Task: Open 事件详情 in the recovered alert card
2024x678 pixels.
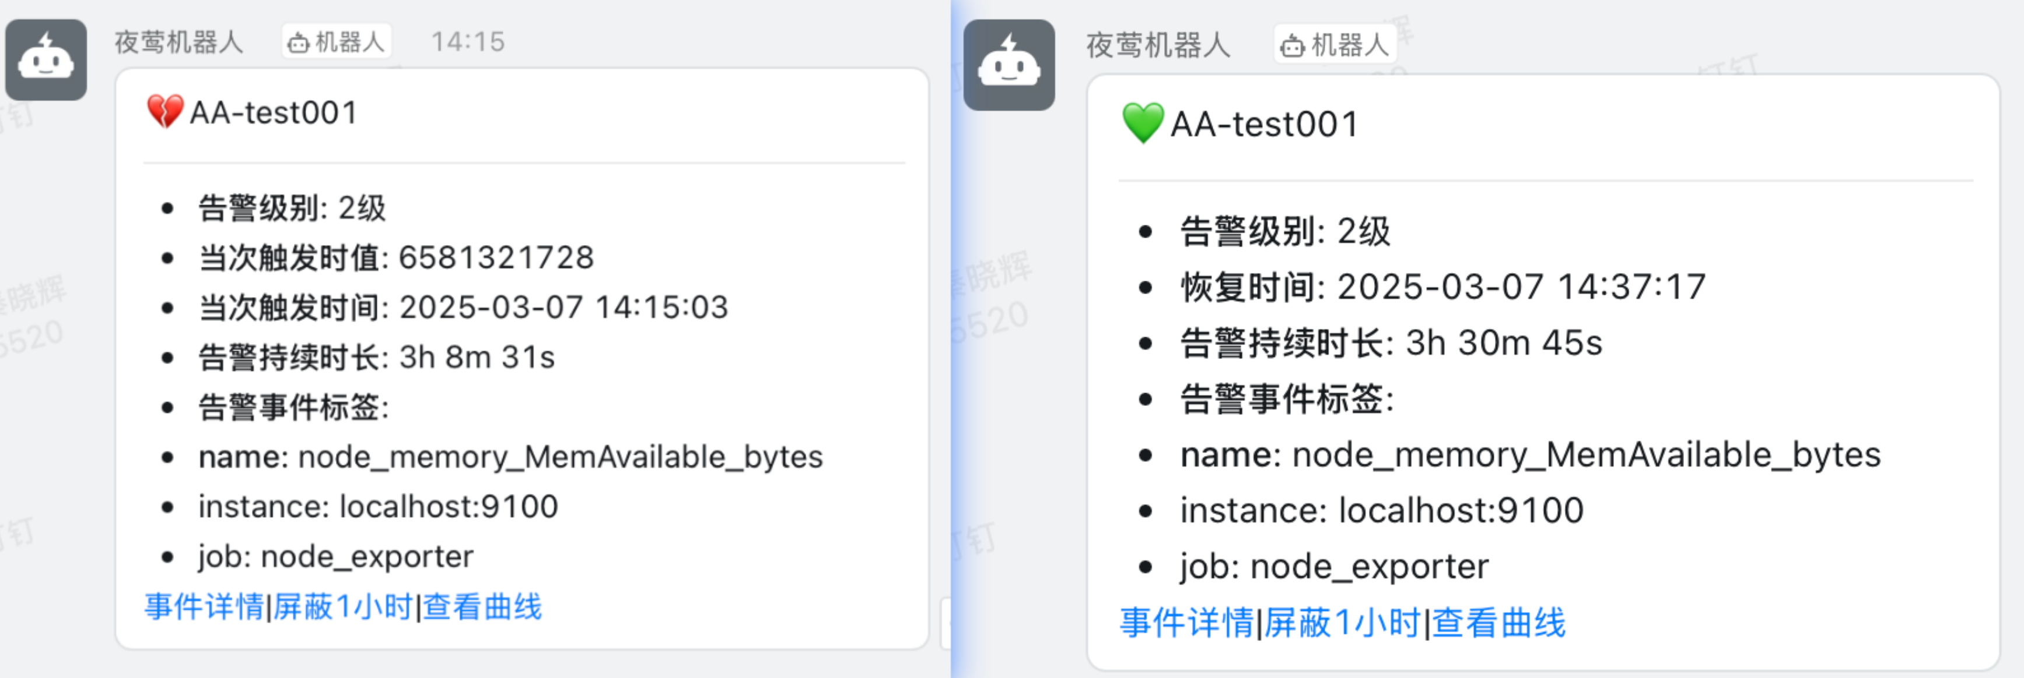Action: [1186, 623]
